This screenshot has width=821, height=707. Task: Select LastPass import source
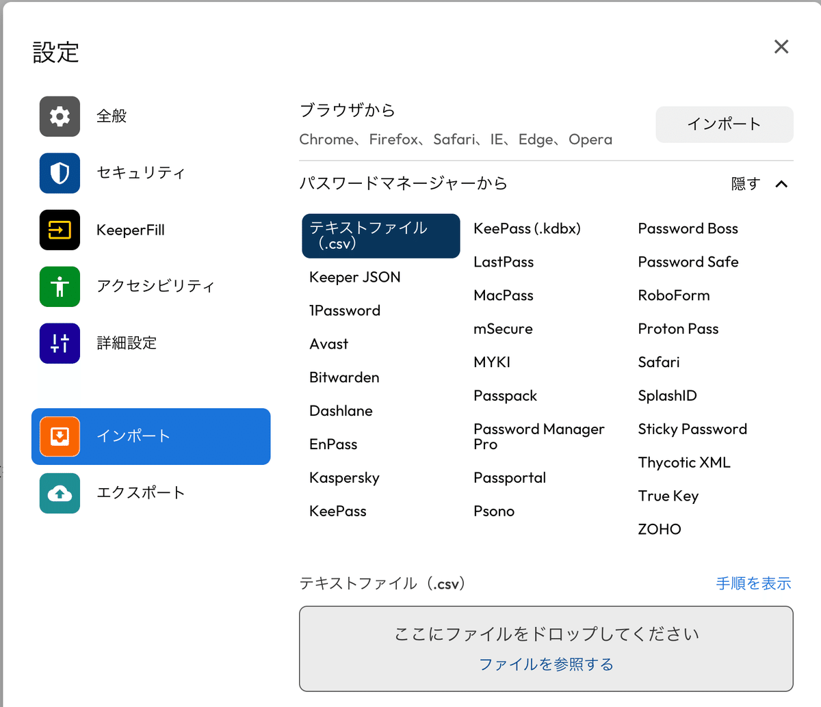click(504, 262)
